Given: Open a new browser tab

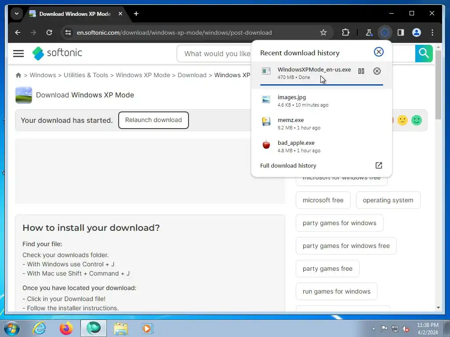Looking at the screenshot, I should (x=136, y=14).
